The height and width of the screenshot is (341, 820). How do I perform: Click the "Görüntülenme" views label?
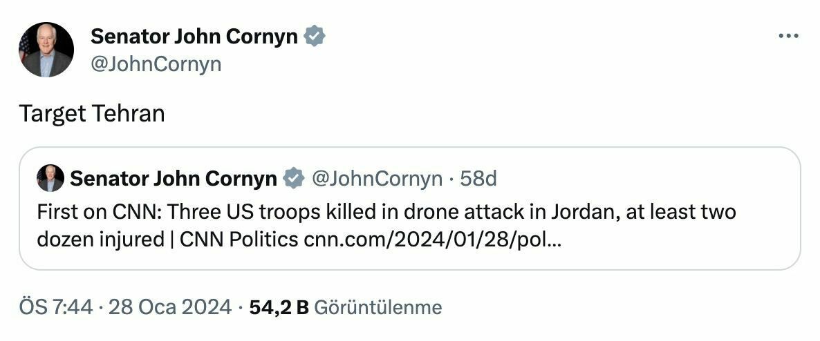[378, 307]
